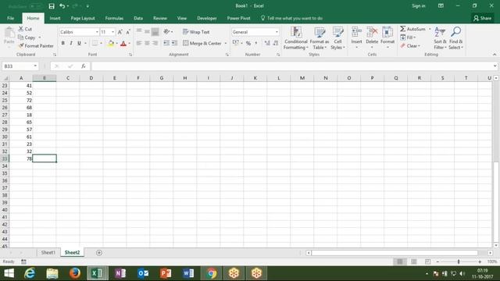Screen dimensions: 500x281
Task: Decrease font size with the smaller A icon
Action: pyautogui.click(x=128, y=32)
